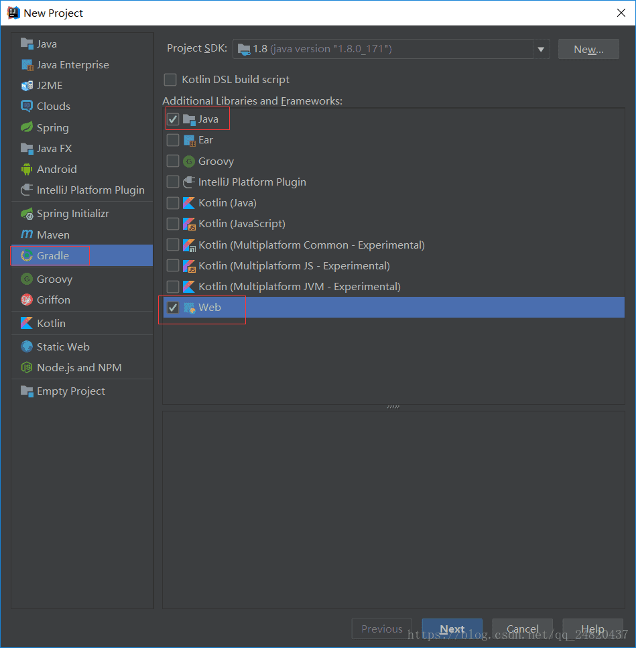Screen dimensions: 636x648
Task: Close the New Project dialog
Action: pos(621,13)
